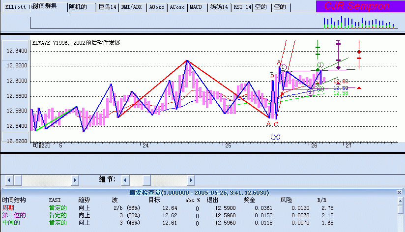Click the 12.5400 price axis label
Image resolution: width=405 pixels, height=232 pixels.
pyautogui.click(x=17, y=126)
